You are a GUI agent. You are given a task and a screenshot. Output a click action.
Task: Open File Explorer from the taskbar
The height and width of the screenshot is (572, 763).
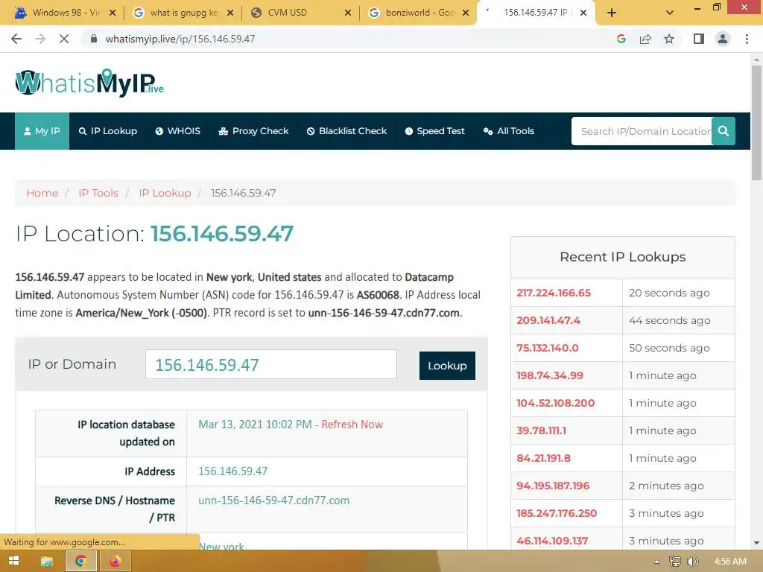(x=47, y=562)
